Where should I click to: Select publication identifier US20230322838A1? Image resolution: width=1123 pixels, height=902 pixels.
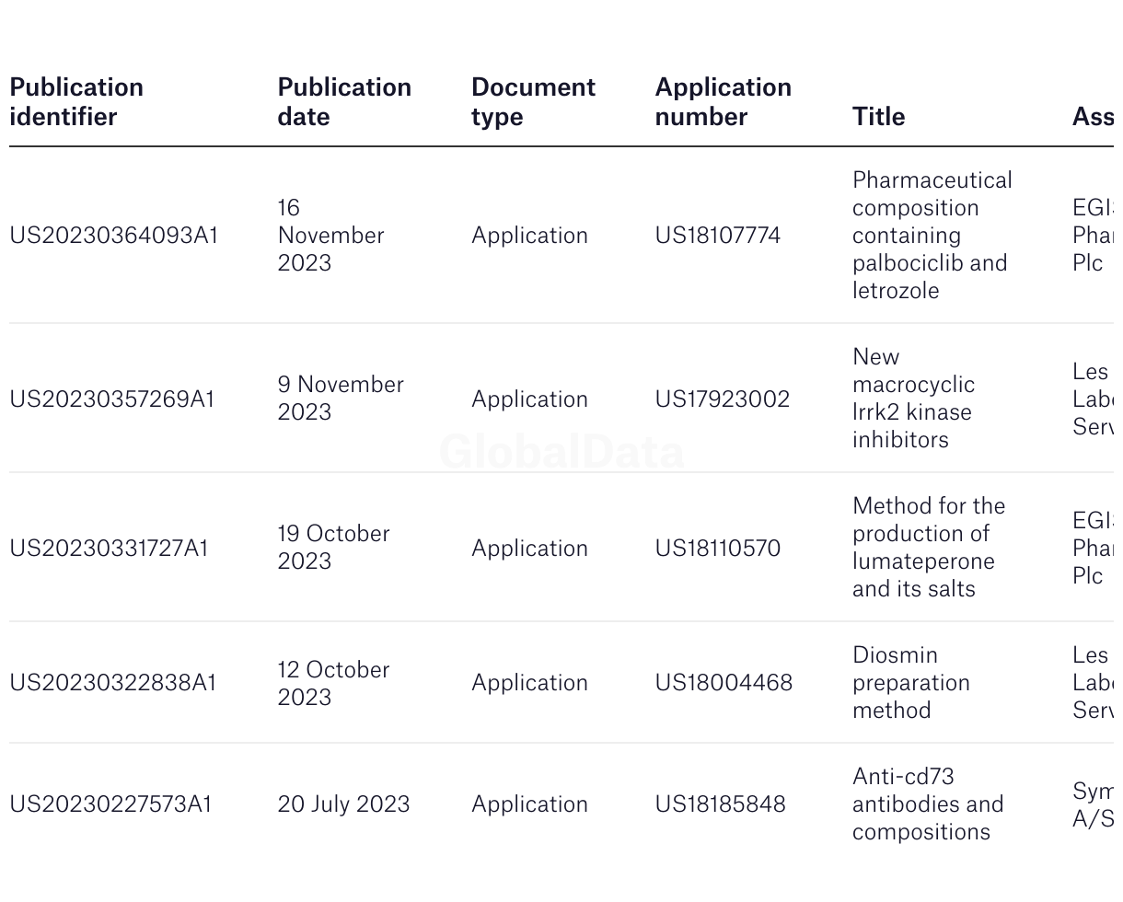click(x=113, y=683)
